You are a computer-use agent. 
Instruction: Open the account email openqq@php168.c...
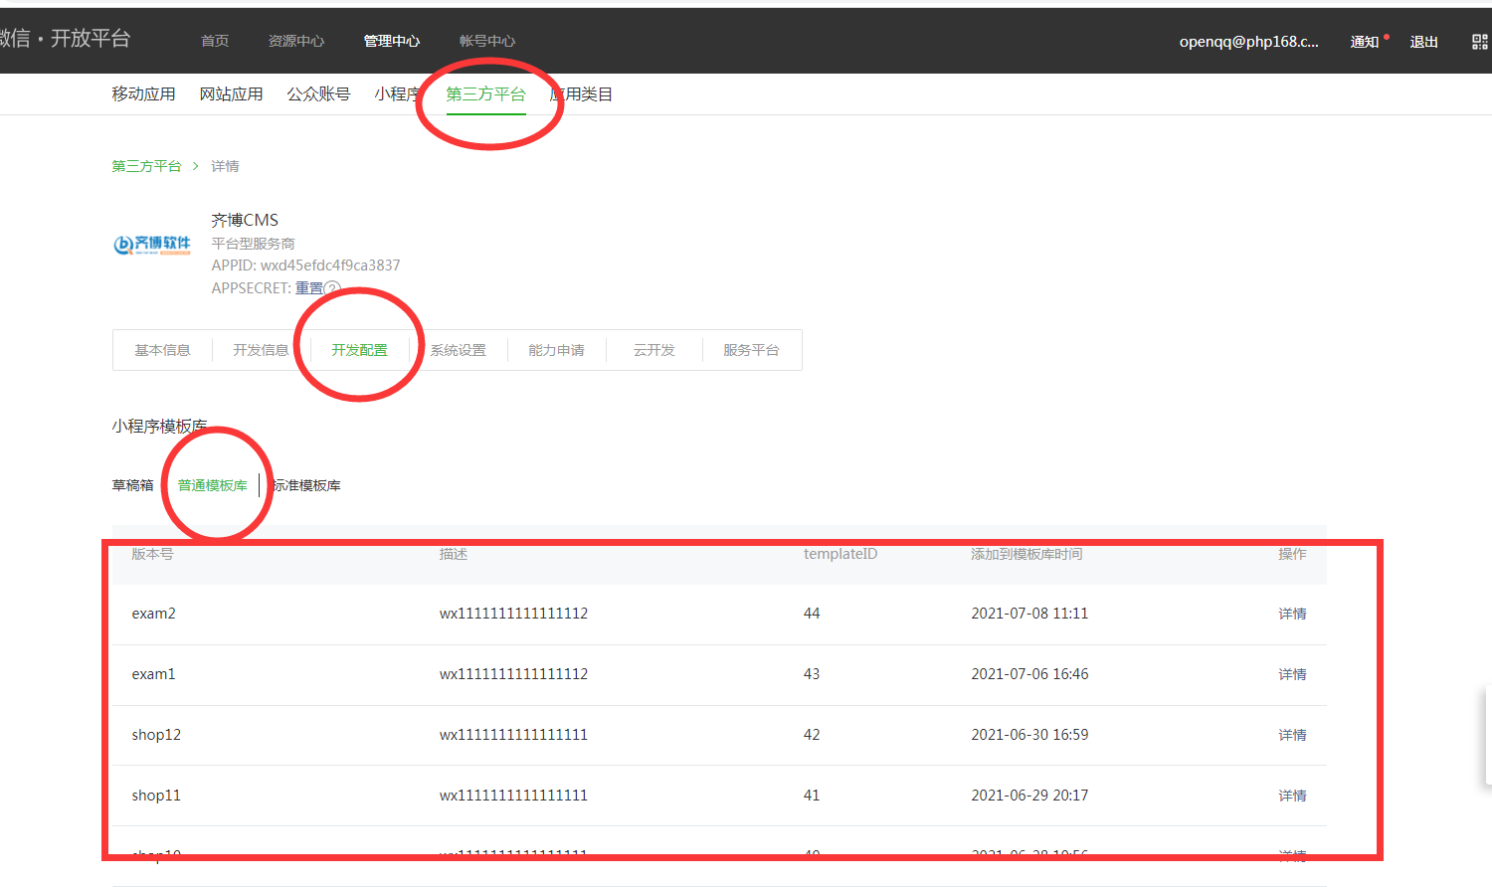click(x=1248, y=42)
